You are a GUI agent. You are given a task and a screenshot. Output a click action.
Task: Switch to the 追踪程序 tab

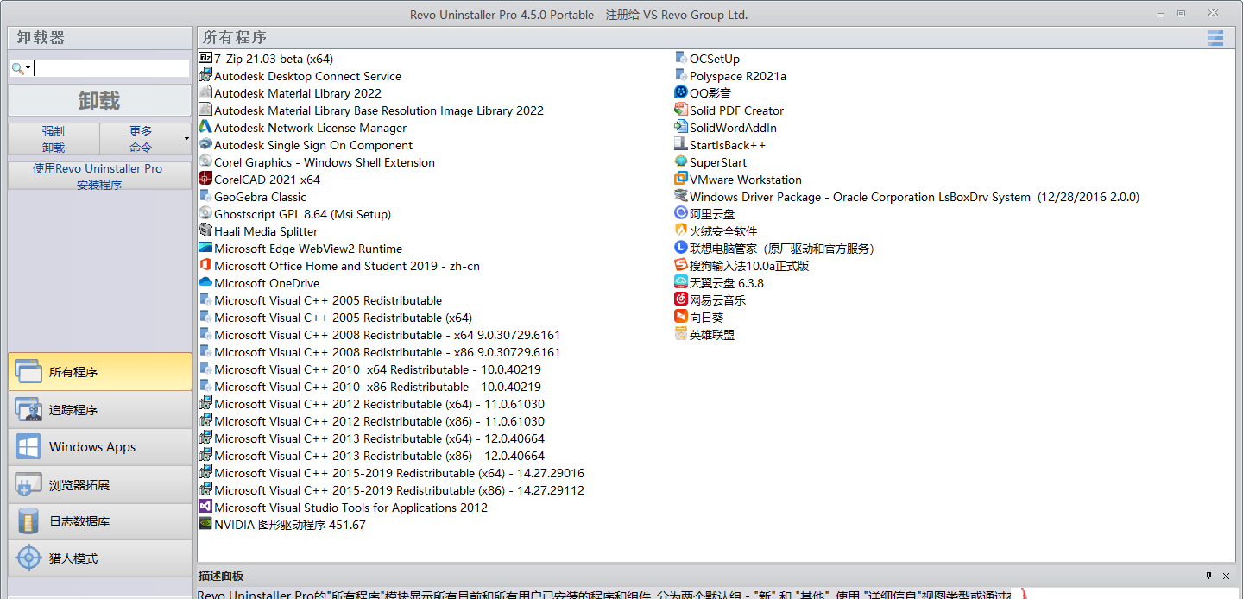pyautogui.click(x=100, y=410)
